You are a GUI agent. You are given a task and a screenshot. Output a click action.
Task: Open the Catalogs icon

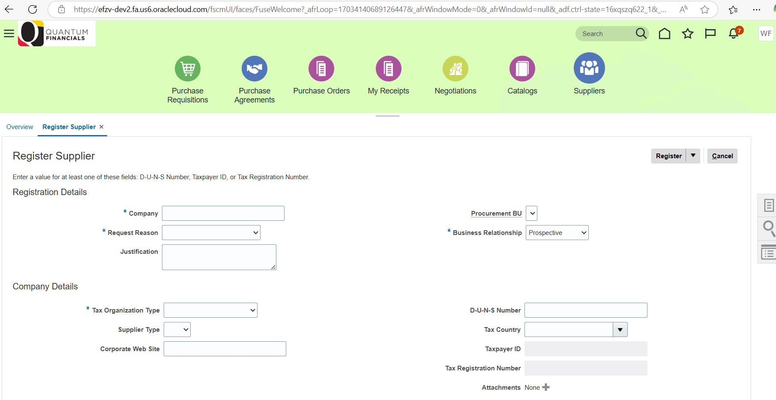(522, 69)
